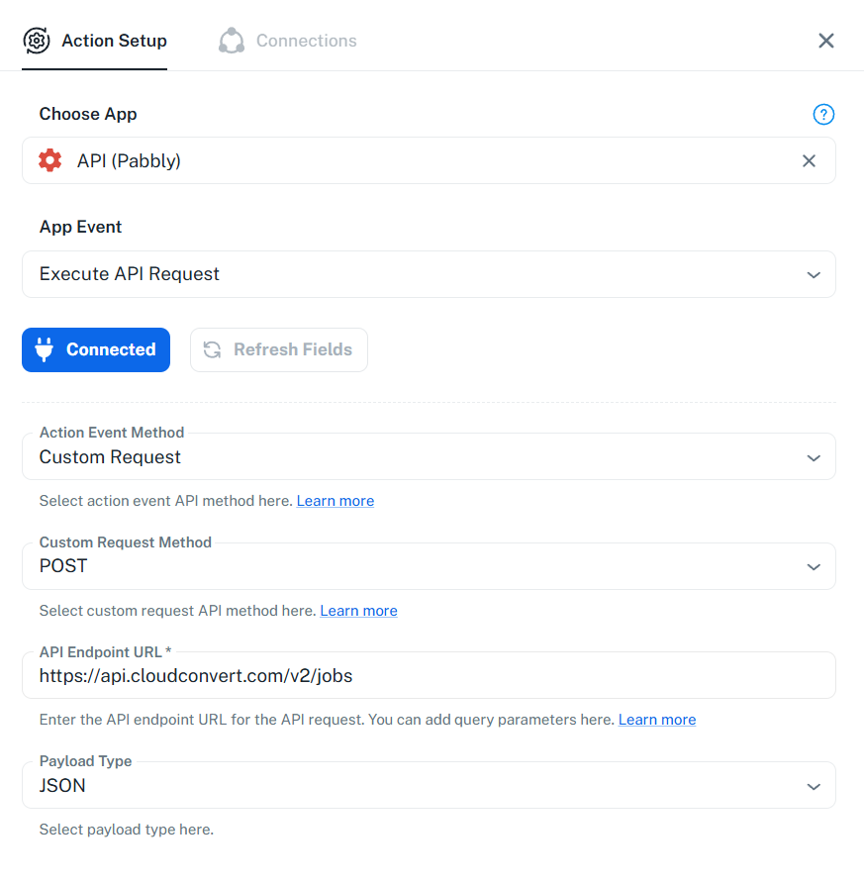Viewport: 864px width, 883px height.
Task: Open Learn more link under Custom Request Method
Action: click(x=358, y=611)
